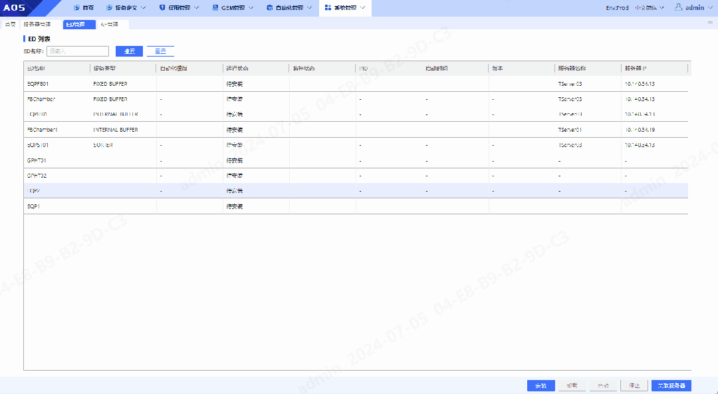Click the collapse icon right of the tab bar
The image size is (718, 394).
click(709, 22)
